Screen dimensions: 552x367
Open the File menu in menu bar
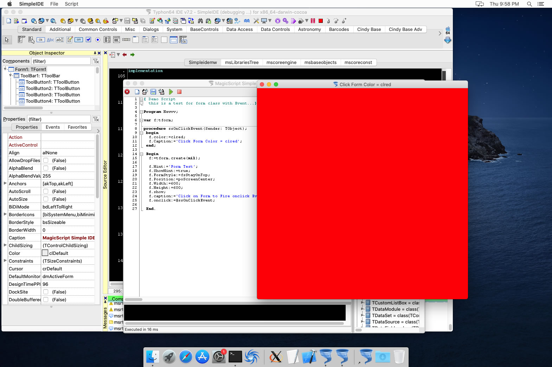pyautogui.click(x=54, y=4)
